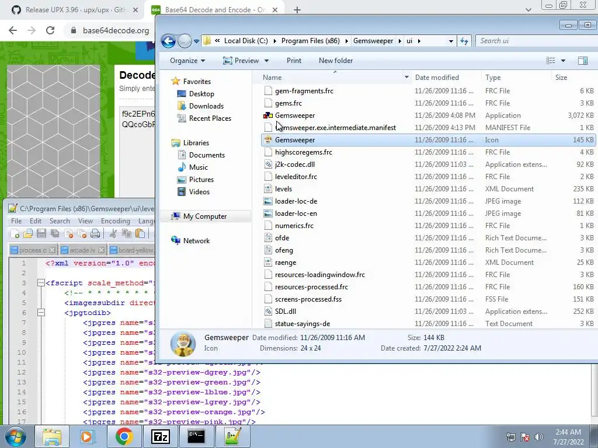
Task: Switch to the arcade.lv tab in Notepad++
Action: pyautogui.click(x=82, y=250)
